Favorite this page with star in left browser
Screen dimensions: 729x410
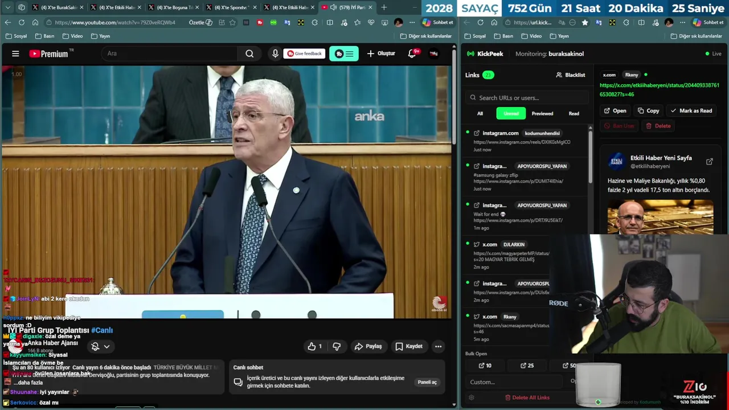[x=232, y=23]
